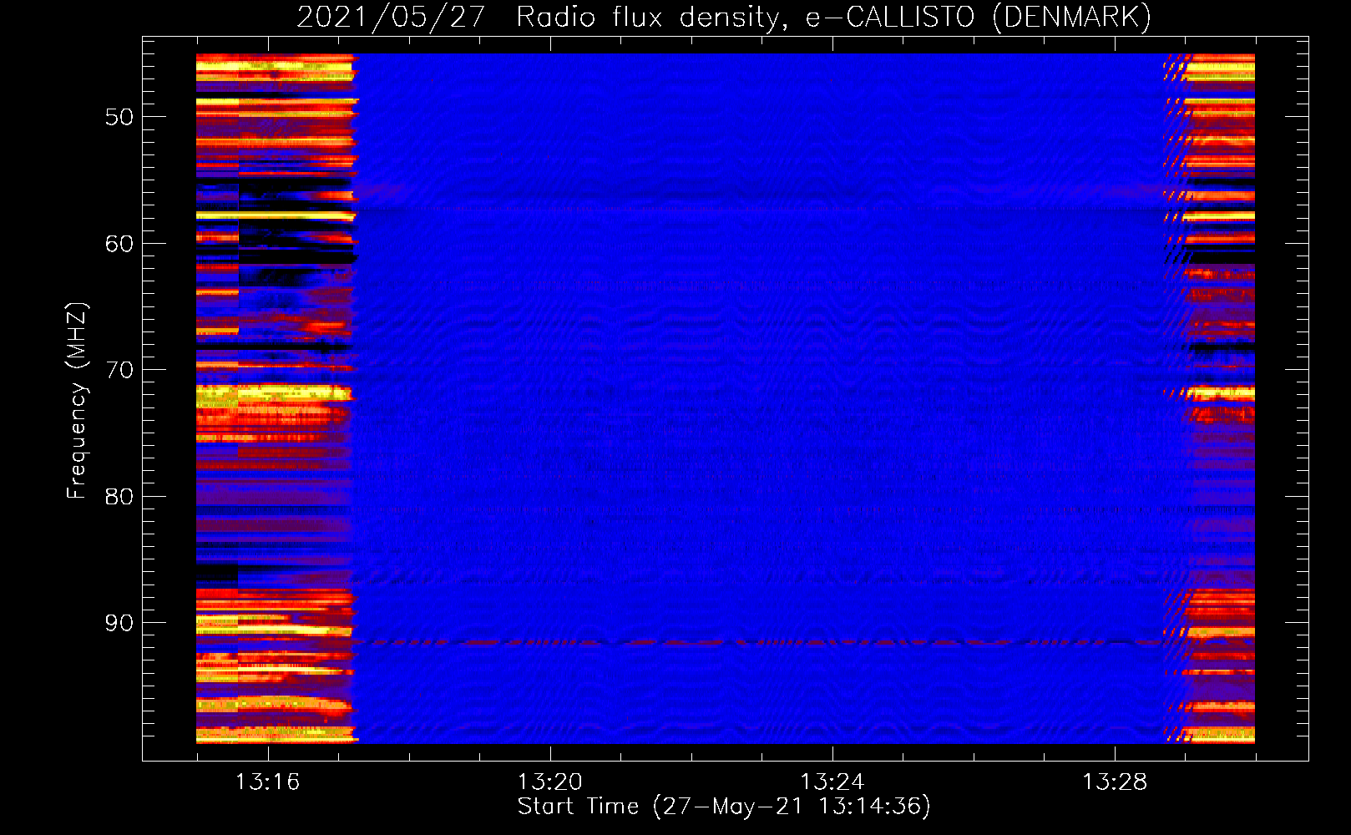Click the 13:20 time tick label
The height and width of the screenshot is (835, 1351).
point(550,782)
